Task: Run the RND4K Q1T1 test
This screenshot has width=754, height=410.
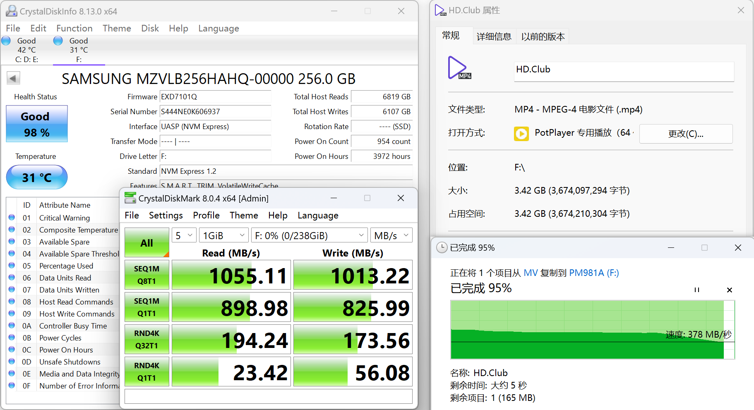Action: (x=147, y=372)
